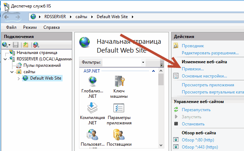The height and width of the screenshot is (151, 244).
Task: Click the Привязки... link
Action: pyautogui.click(x=193, y=69)
